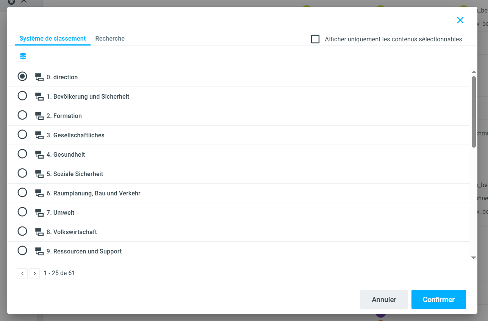Click the icon next to 2. Formation
Viewport: 488px width, 321px height.
(39, 116)
